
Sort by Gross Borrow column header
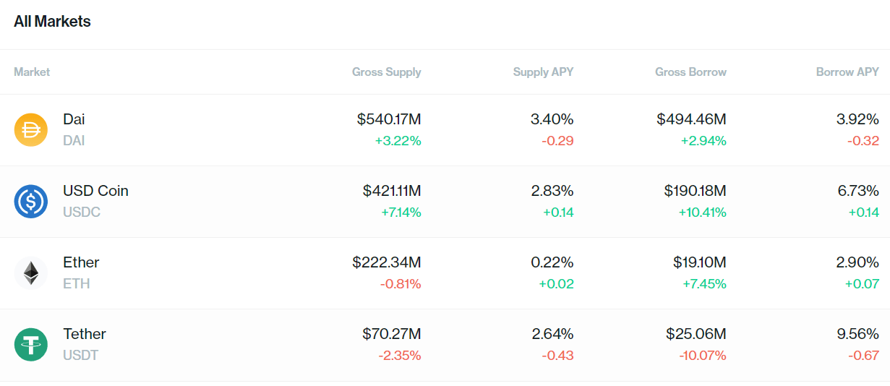coord(690,72)
